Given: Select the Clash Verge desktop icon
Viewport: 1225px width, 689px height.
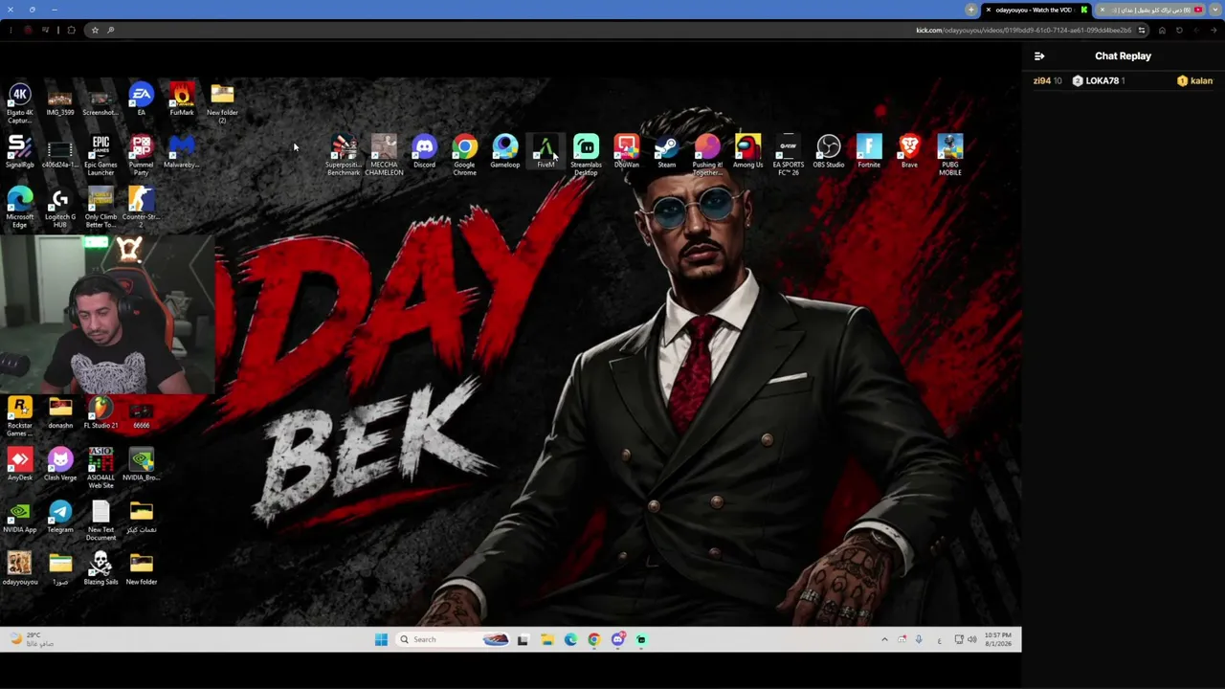Looking at the screenshot, I should 60,463.
